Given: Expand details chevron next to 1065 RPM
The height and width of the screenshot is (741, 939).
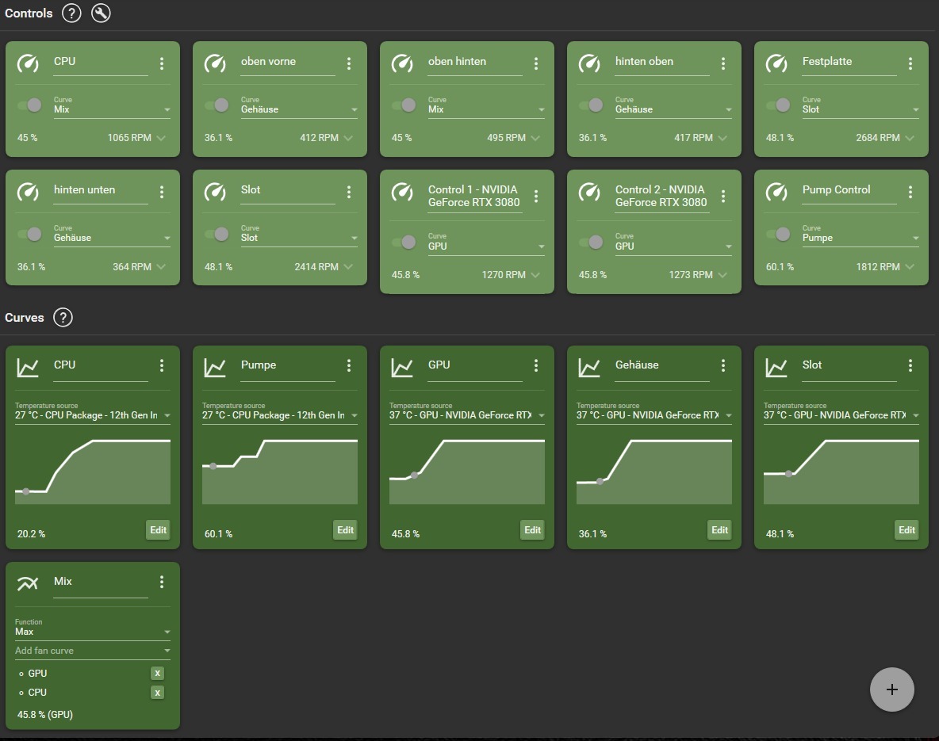Looking at the screenshot, I should coord(161,138).
